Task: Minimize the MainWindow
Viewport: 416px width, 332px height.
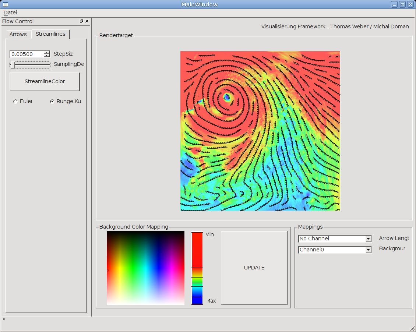Action: tap(394, 4)
